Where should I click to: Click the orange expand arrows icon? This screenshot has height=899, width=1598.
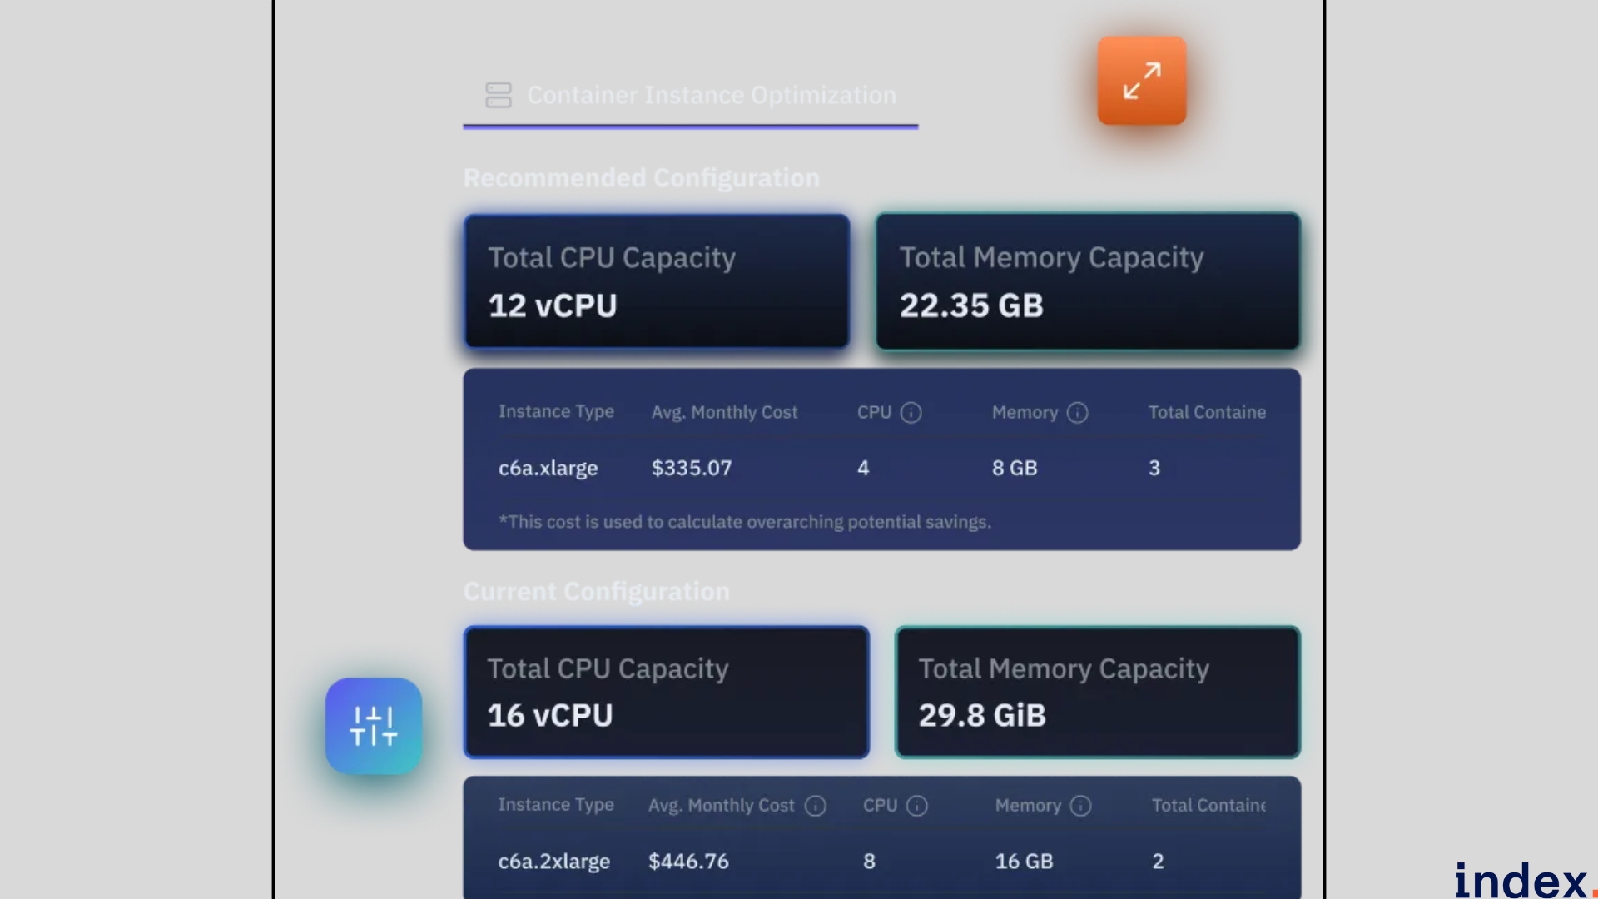click(1141, 81)
